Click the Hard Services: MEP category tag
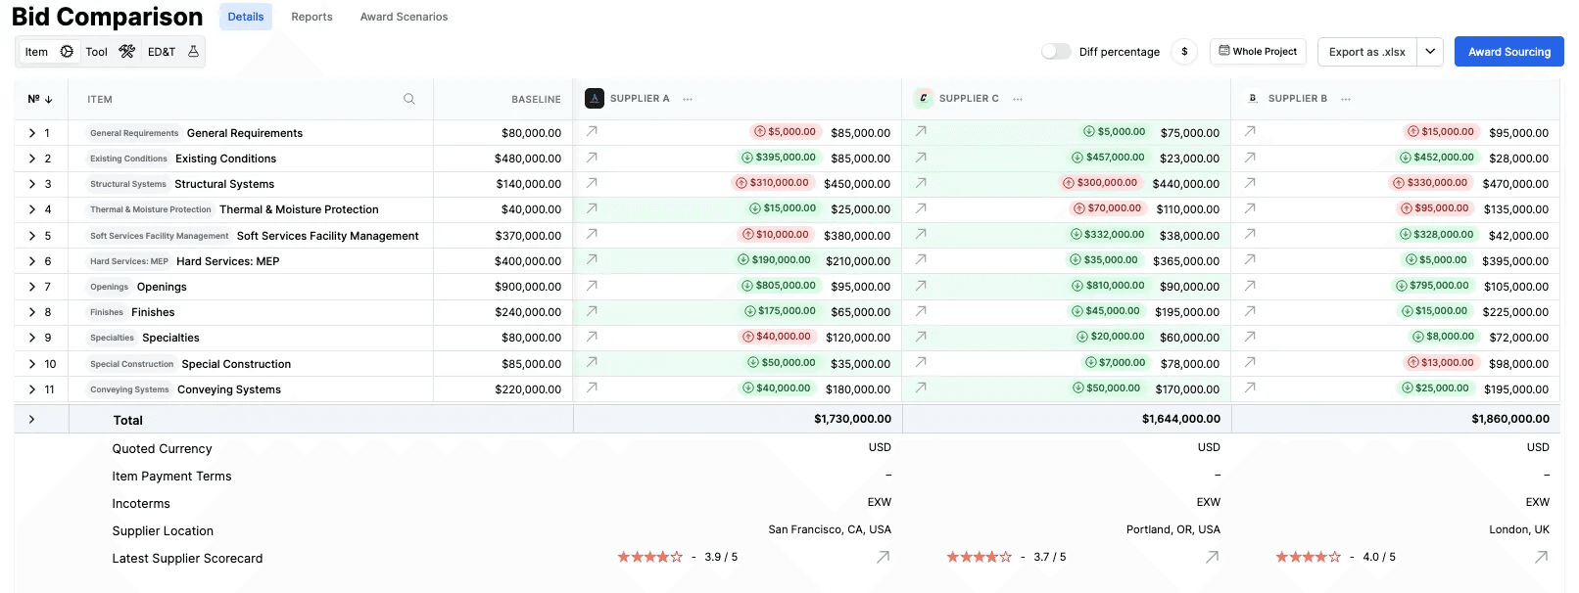Viewport: 1579px width, 593px height. tap(129, 261)
